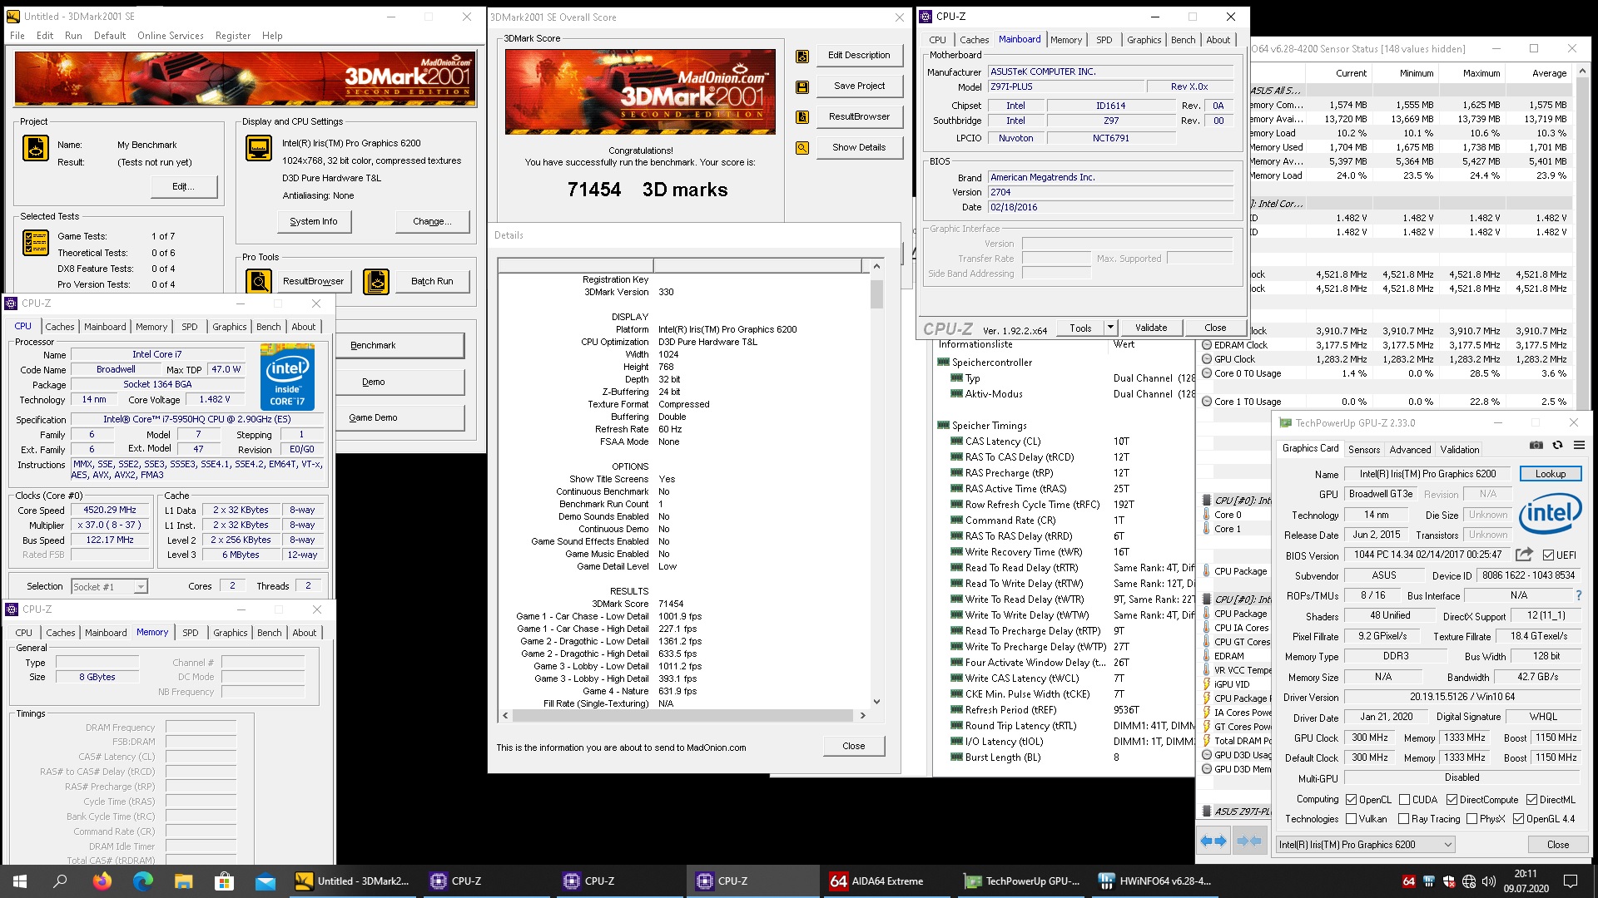The width and height of the screenshot is (1598, 898).
Task: Toggle the OpenGL 4.4 checkbox
Action: (1518, 818)
